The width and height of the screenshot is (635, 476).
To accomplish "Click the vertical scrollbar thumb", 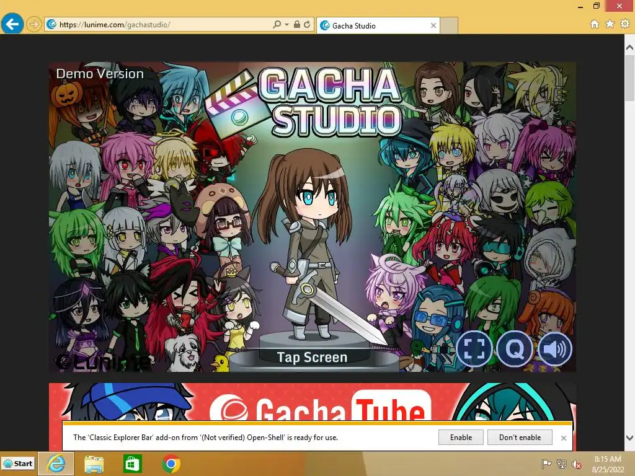I will [x=630, y=77].
